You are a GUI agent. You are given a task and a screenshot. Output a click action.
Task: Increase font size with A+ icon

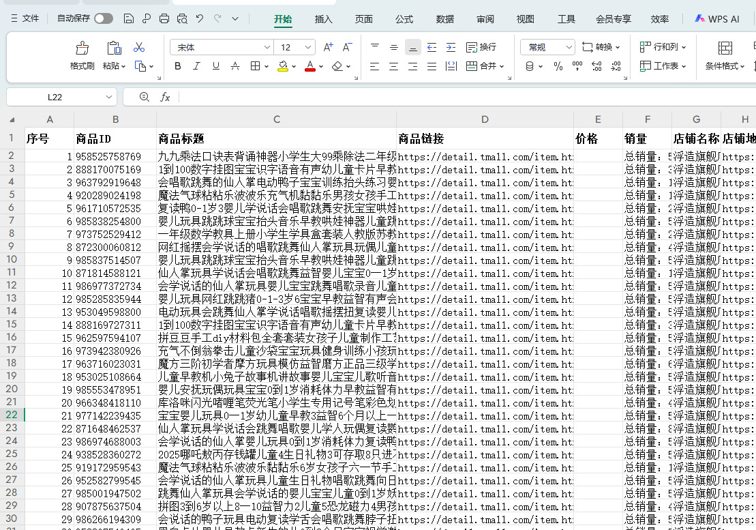tap(328, 47)
